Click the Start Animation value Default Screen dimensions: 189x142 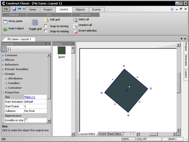pyautogui.click(x=35, y=102)
